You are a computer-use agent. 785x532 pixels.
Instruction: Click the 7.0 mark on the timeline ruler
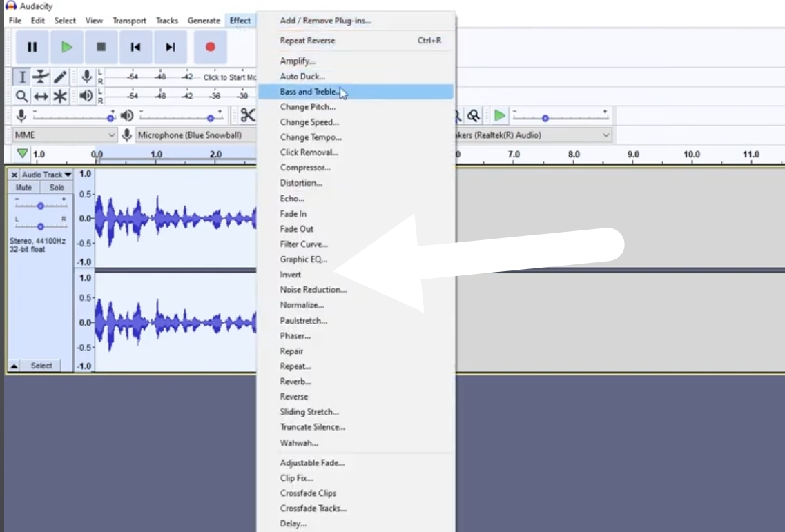[x=514, y=154]
